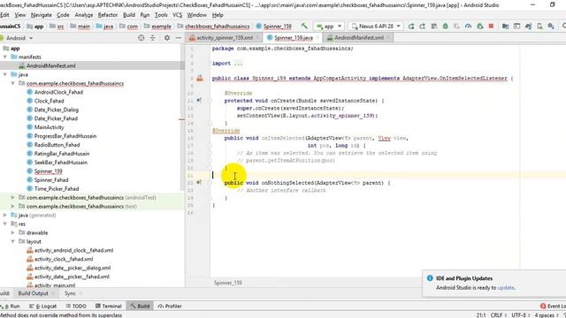Click the Spinner_159 breadcrumb in navigation bar
Screen dimensions: 566x318
pos(274,26)
